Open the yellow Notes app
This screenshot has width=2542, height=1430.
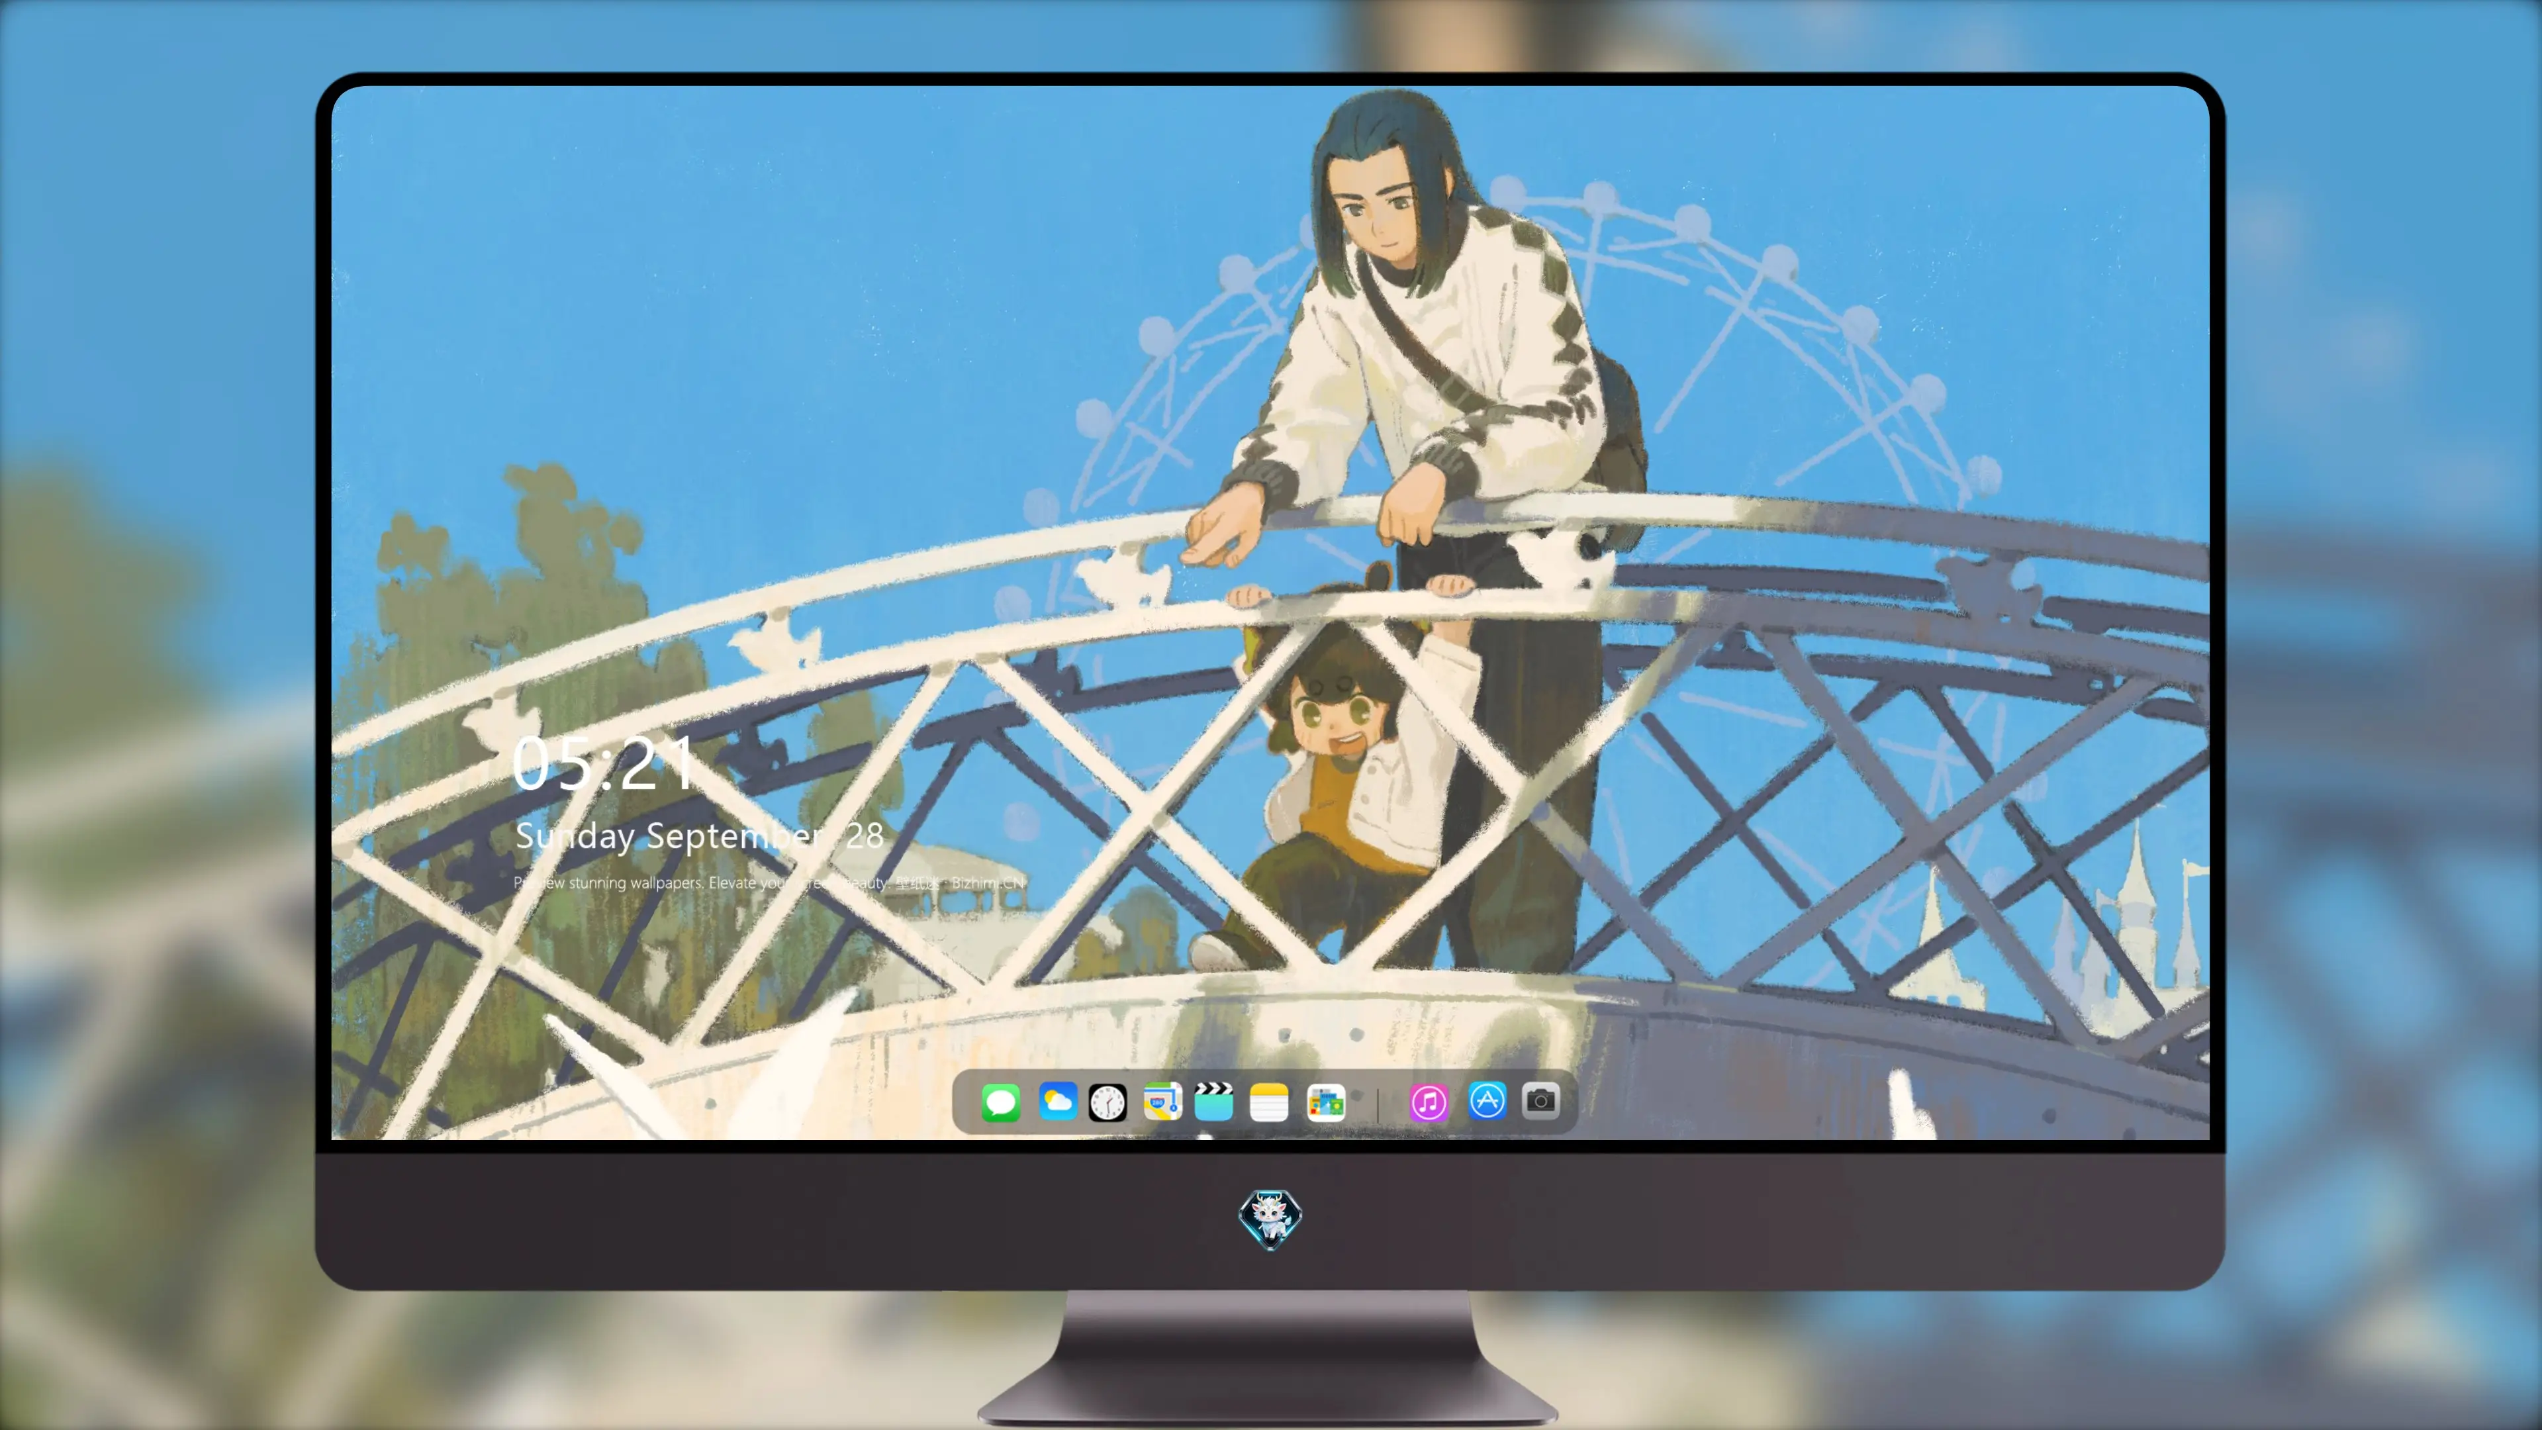(x=1269, y=1102)
